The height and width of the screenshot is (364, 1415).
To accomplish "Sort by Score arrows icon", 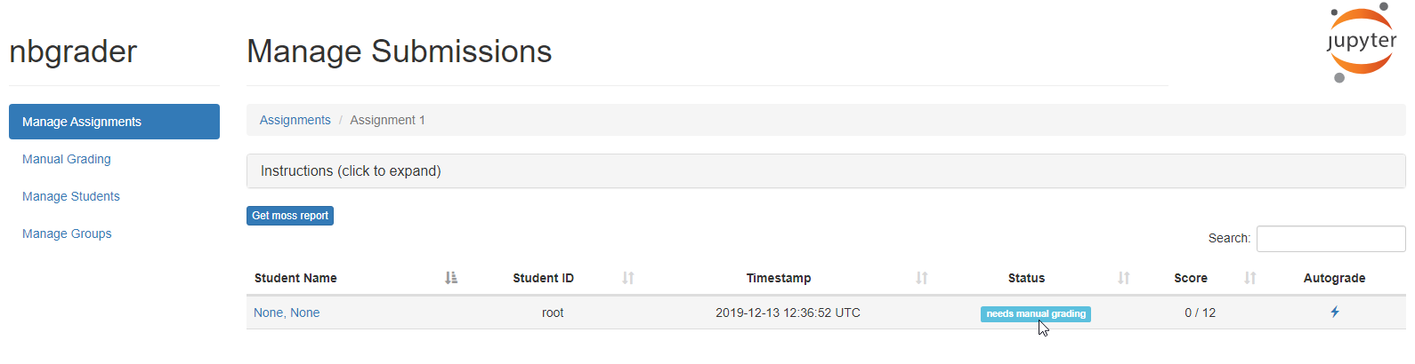I will (x=1250, y=278).
